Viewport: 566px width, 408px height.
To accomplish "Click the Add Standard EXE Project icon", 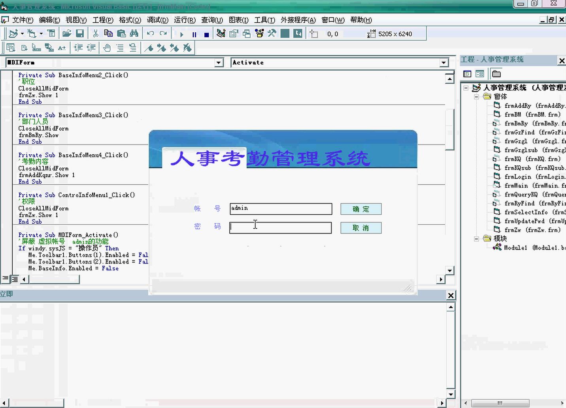I will pyautogui.click(x=13, y=34).
